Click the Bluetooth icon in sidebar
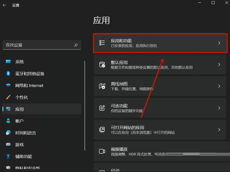The height and width of the screenshot is (172, 230). pos(8,74)
